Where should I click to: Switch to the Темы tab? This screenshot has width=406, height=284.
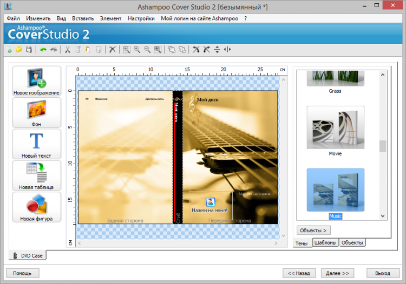click(302, 243)
